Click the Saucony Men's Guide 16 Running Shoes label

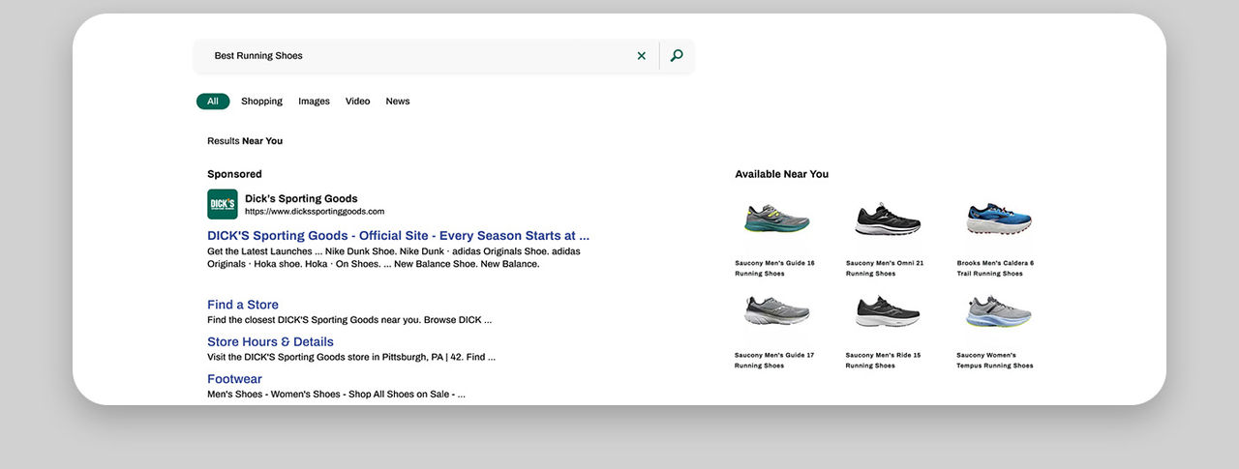coord(774,268)
